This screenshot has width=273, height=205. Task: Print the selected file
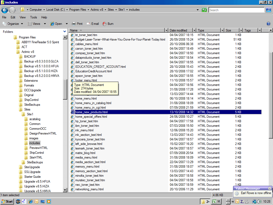coord(77,24)
